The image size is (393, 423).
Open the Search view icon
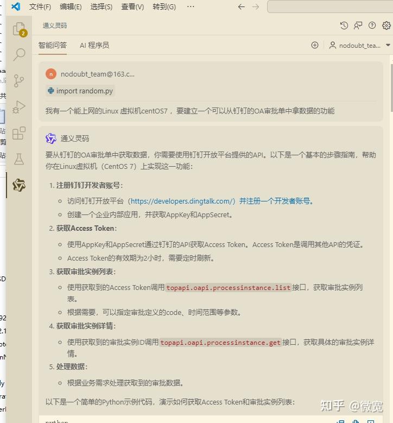[x=19, y=54]
